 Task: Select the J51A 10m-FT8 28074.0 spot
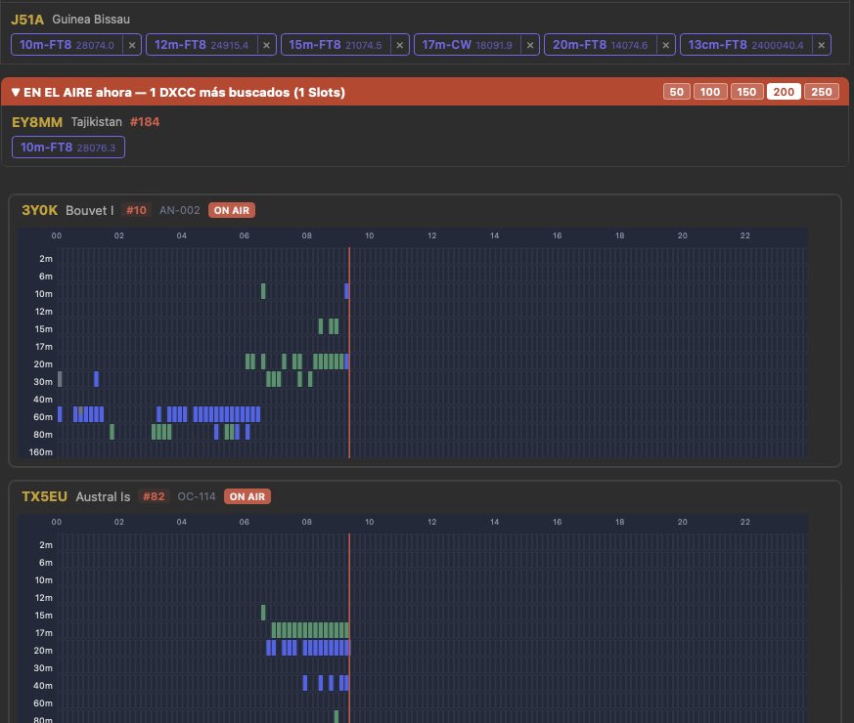click(67, 45)
